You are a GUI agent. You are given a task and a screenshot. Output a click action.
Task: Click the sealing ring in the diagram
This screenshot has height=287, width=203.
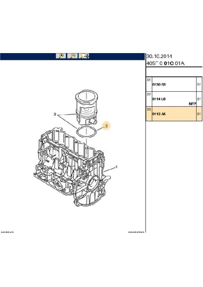(x=86, y=132)
